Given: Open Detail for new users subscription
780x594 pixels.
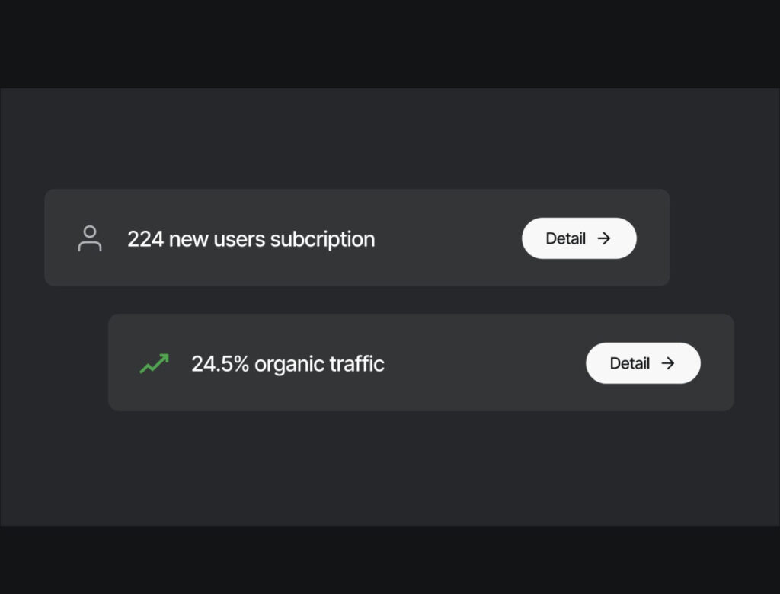Looking at the screenshot, I should (578, 238).
